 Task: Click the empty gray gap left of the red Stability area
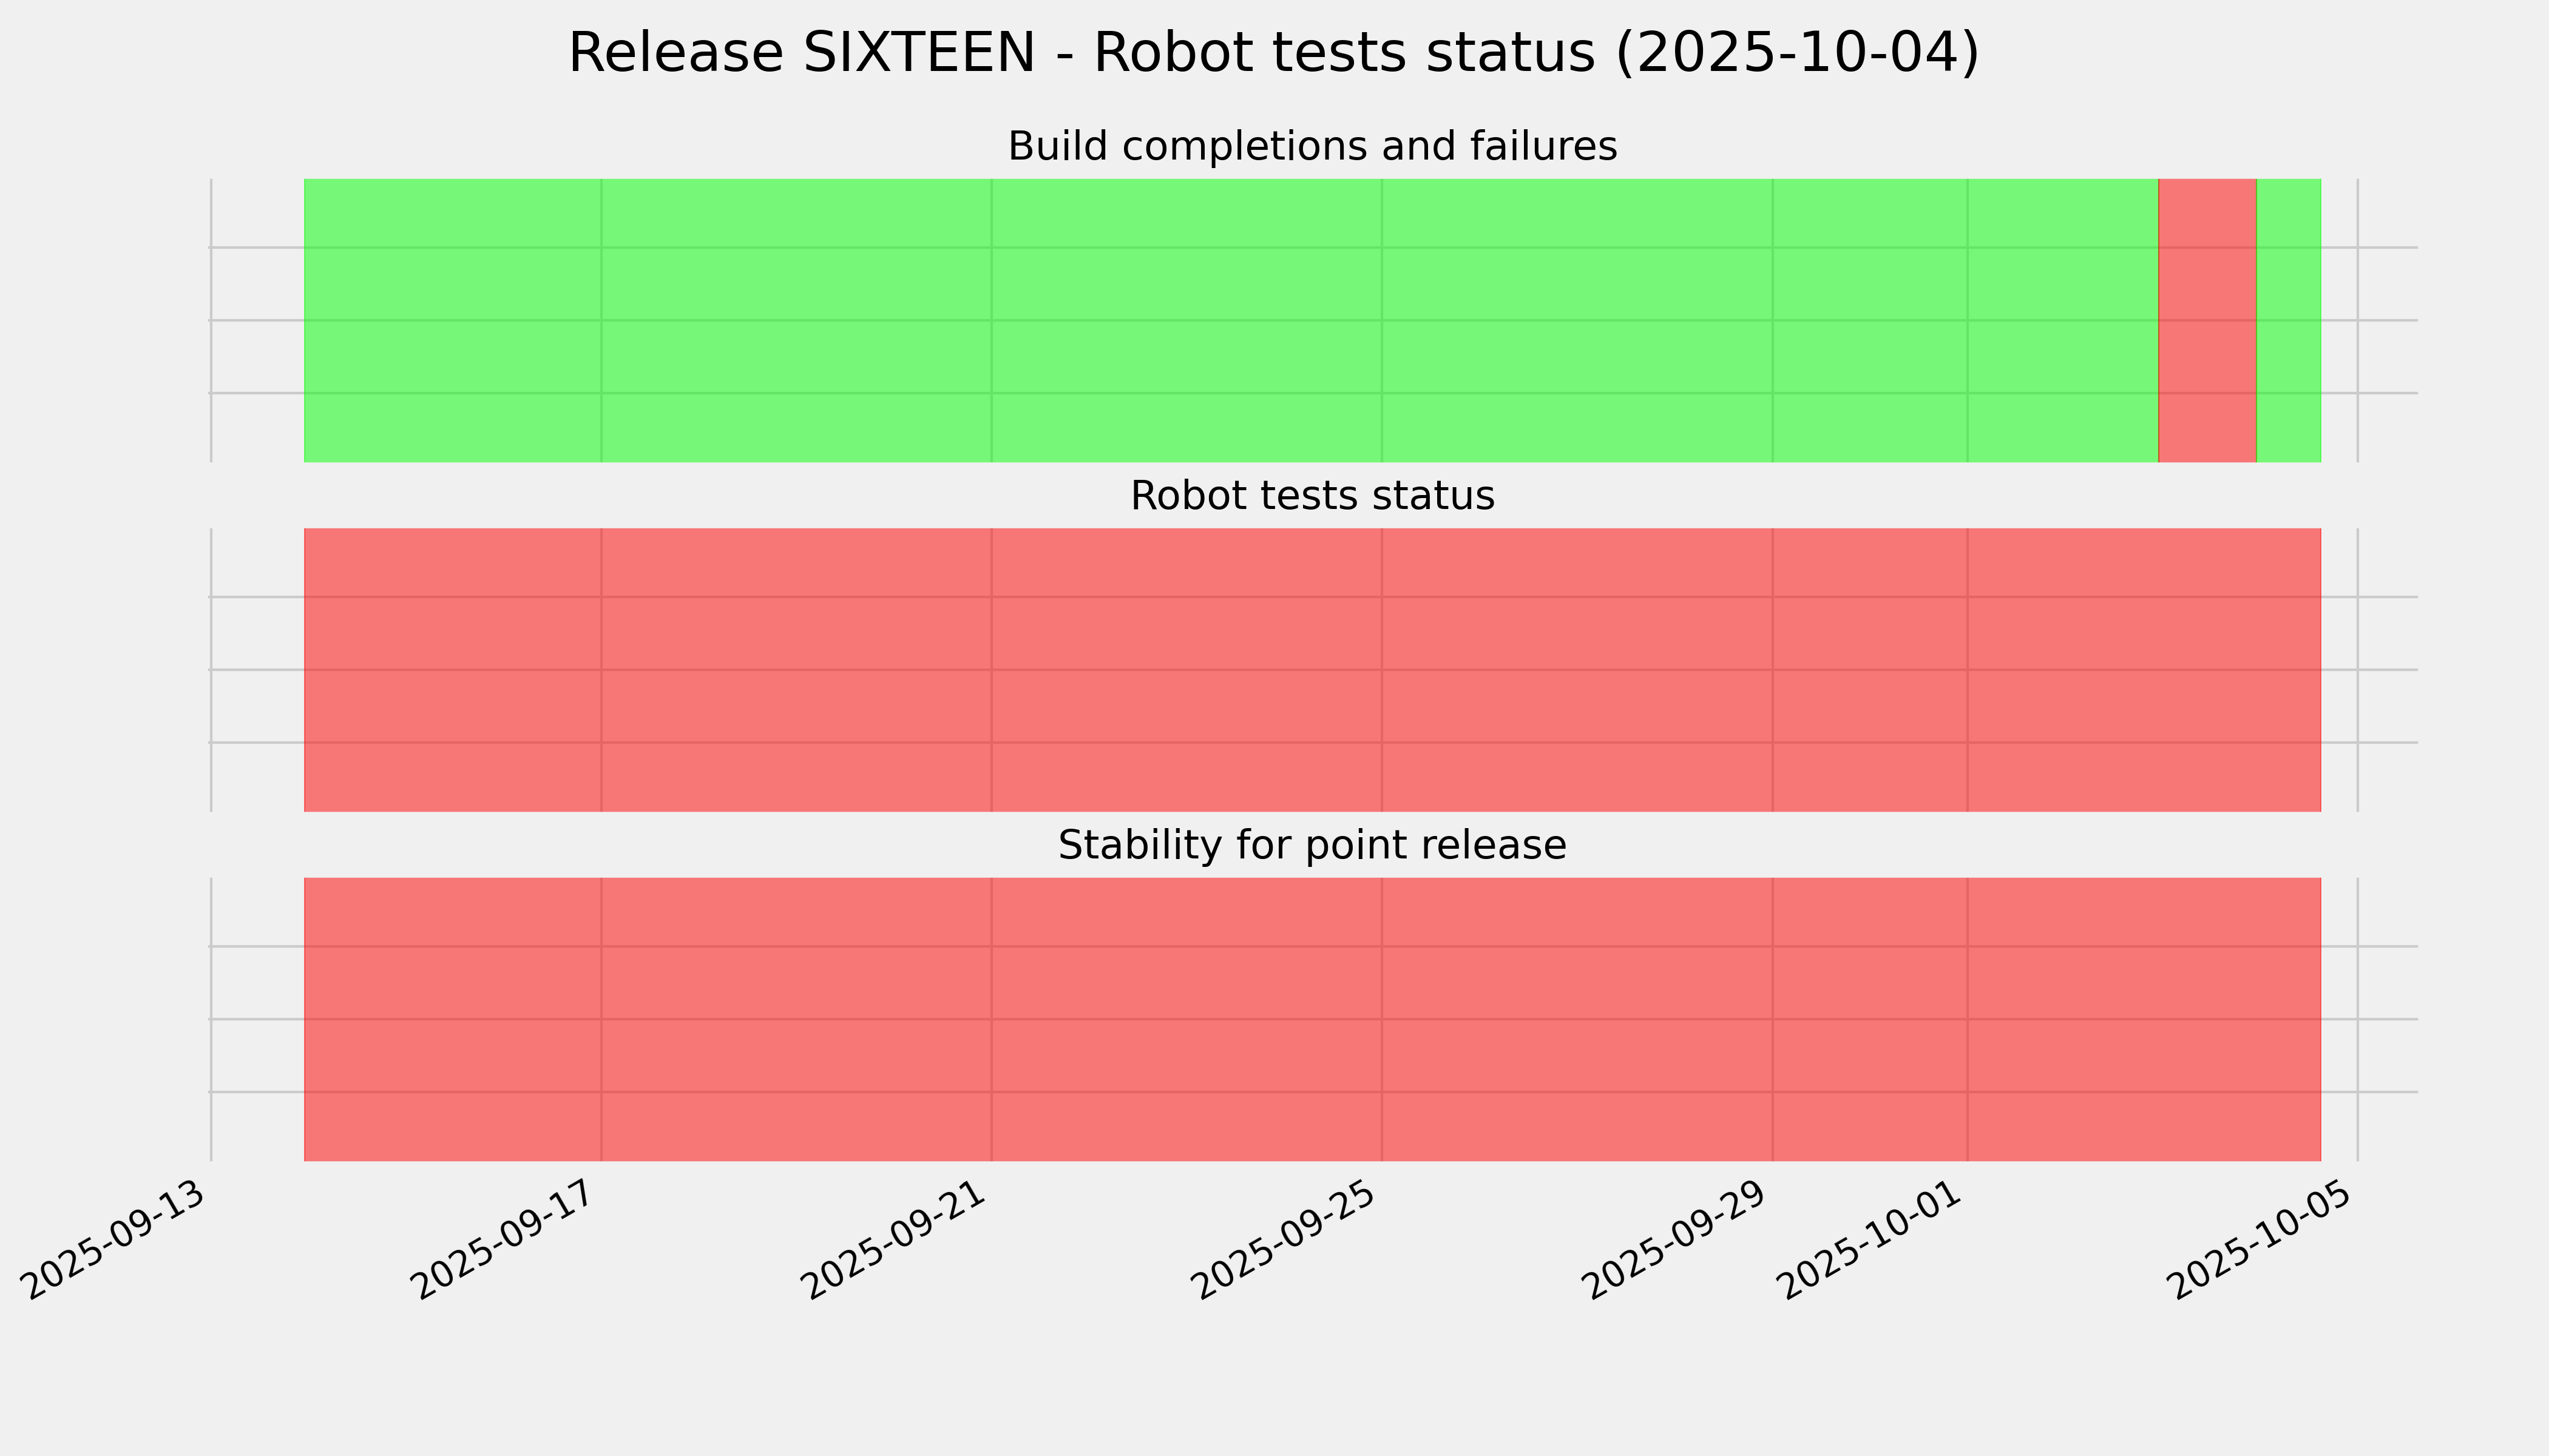[257, 1019]
